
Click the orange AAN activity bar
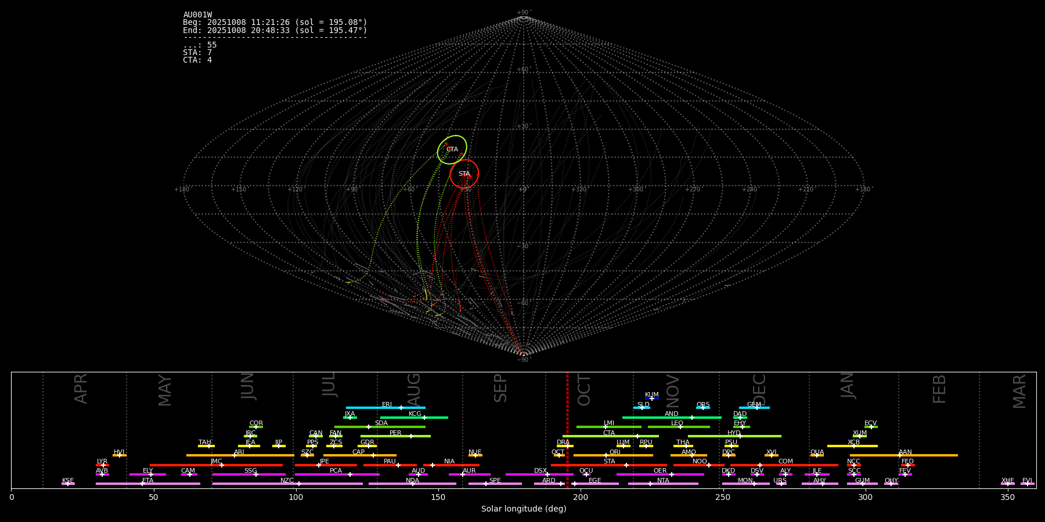pyautogui.click(x=903, y=455)
